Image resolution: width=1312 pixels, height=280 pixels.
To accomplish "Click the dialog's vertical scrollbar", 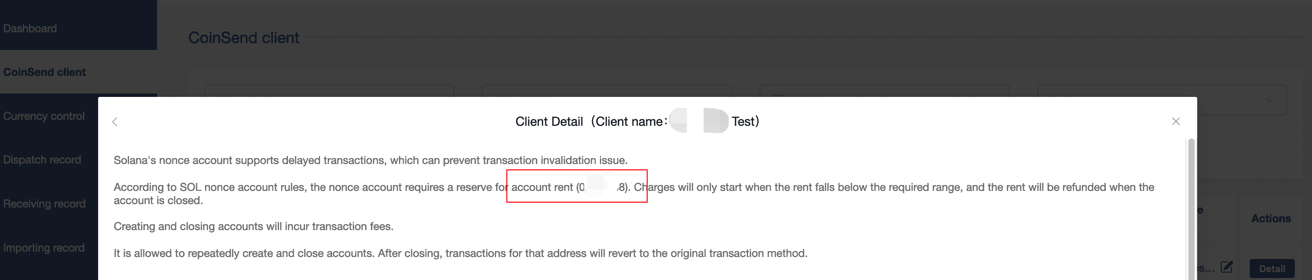I will click(x=1191, y=203).
